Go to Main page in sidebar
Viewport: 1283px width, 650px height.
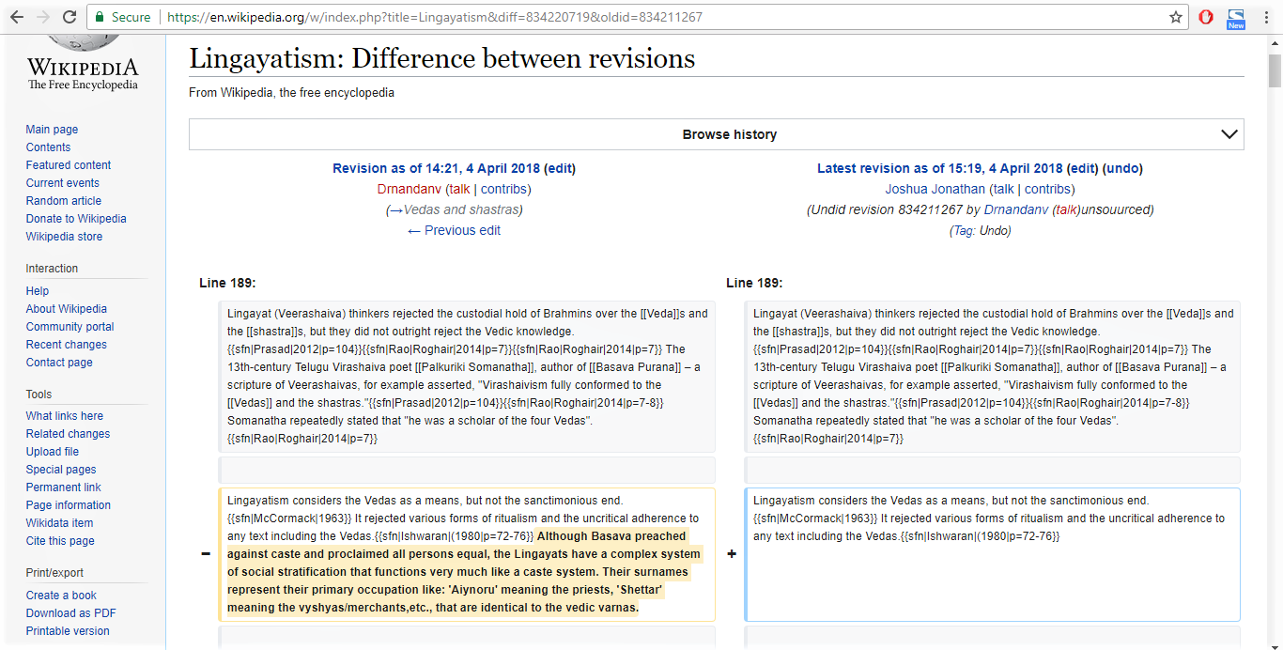[52, 130]
